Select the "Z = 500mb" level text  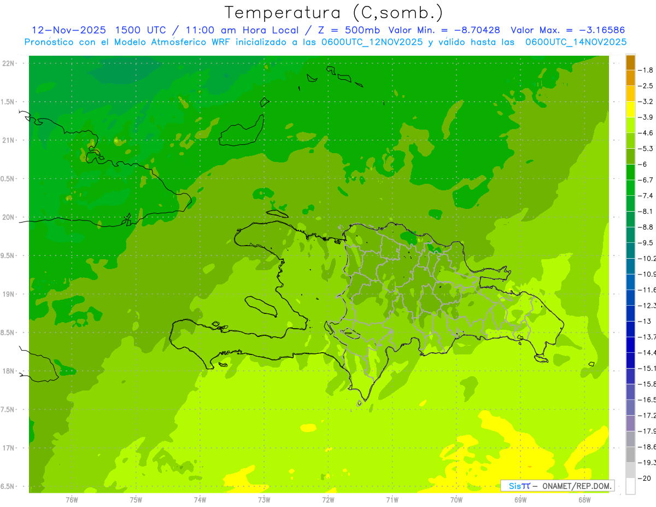pos(348,31)
